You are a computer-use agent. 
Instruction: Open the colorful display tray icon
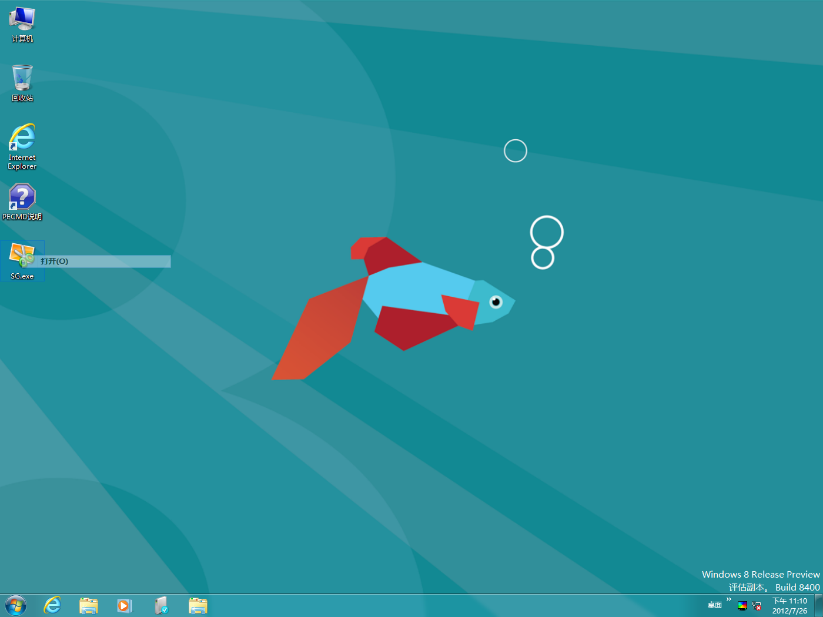[742, 606]
